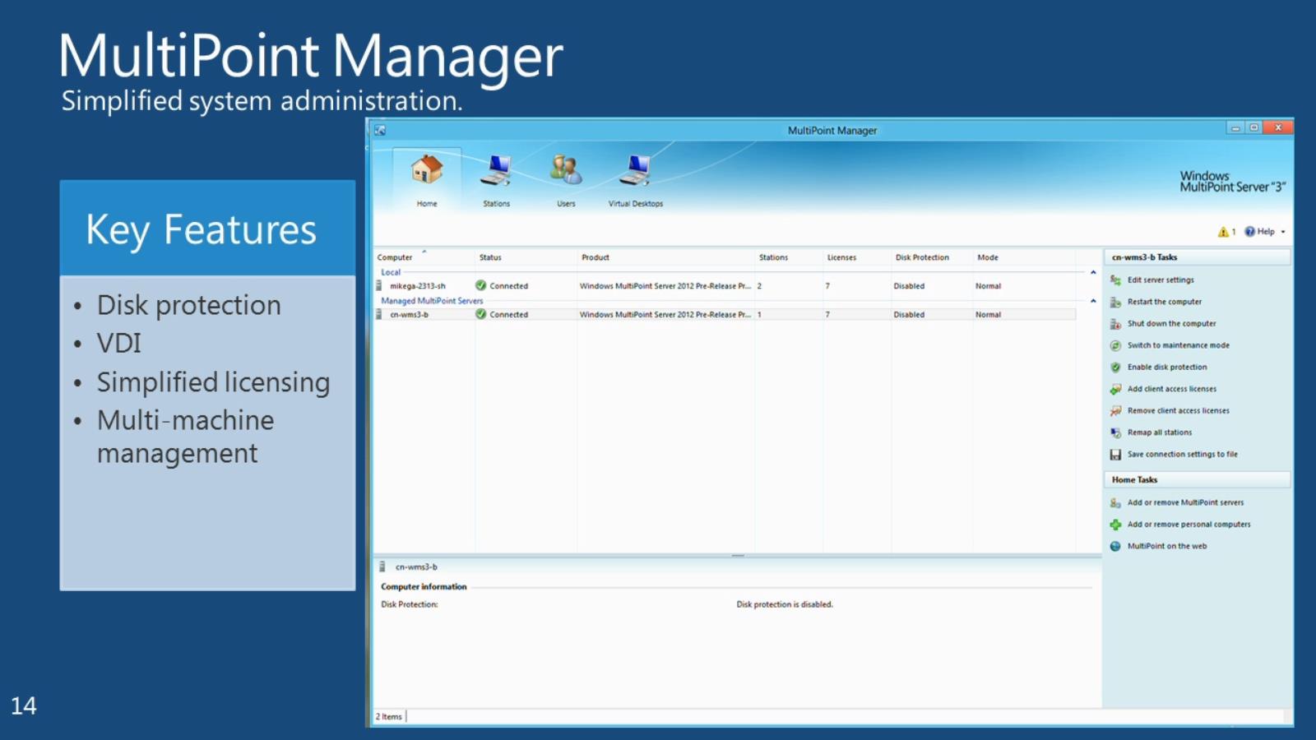Click the Save connection settings floppy icon

1115,455
